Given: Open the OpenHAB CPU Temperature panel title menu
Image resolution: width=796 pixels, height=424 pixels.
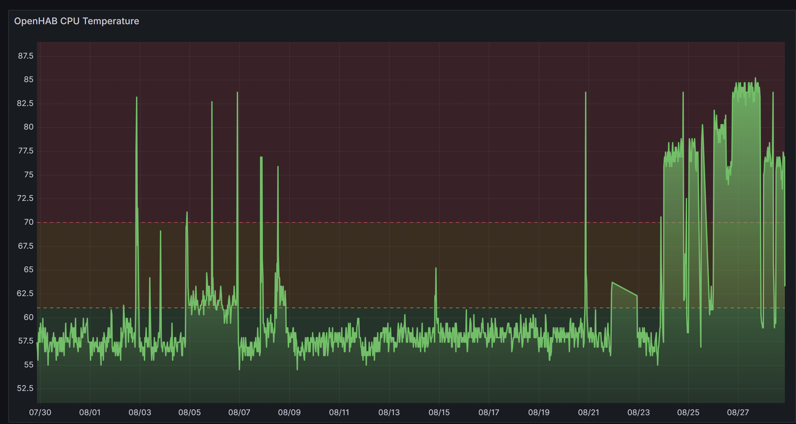Looking at the screenshot, I should coord(77,21).
